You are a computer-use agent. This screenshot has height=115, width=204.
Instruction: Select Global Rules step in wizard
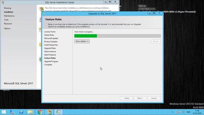click(49, 35)
